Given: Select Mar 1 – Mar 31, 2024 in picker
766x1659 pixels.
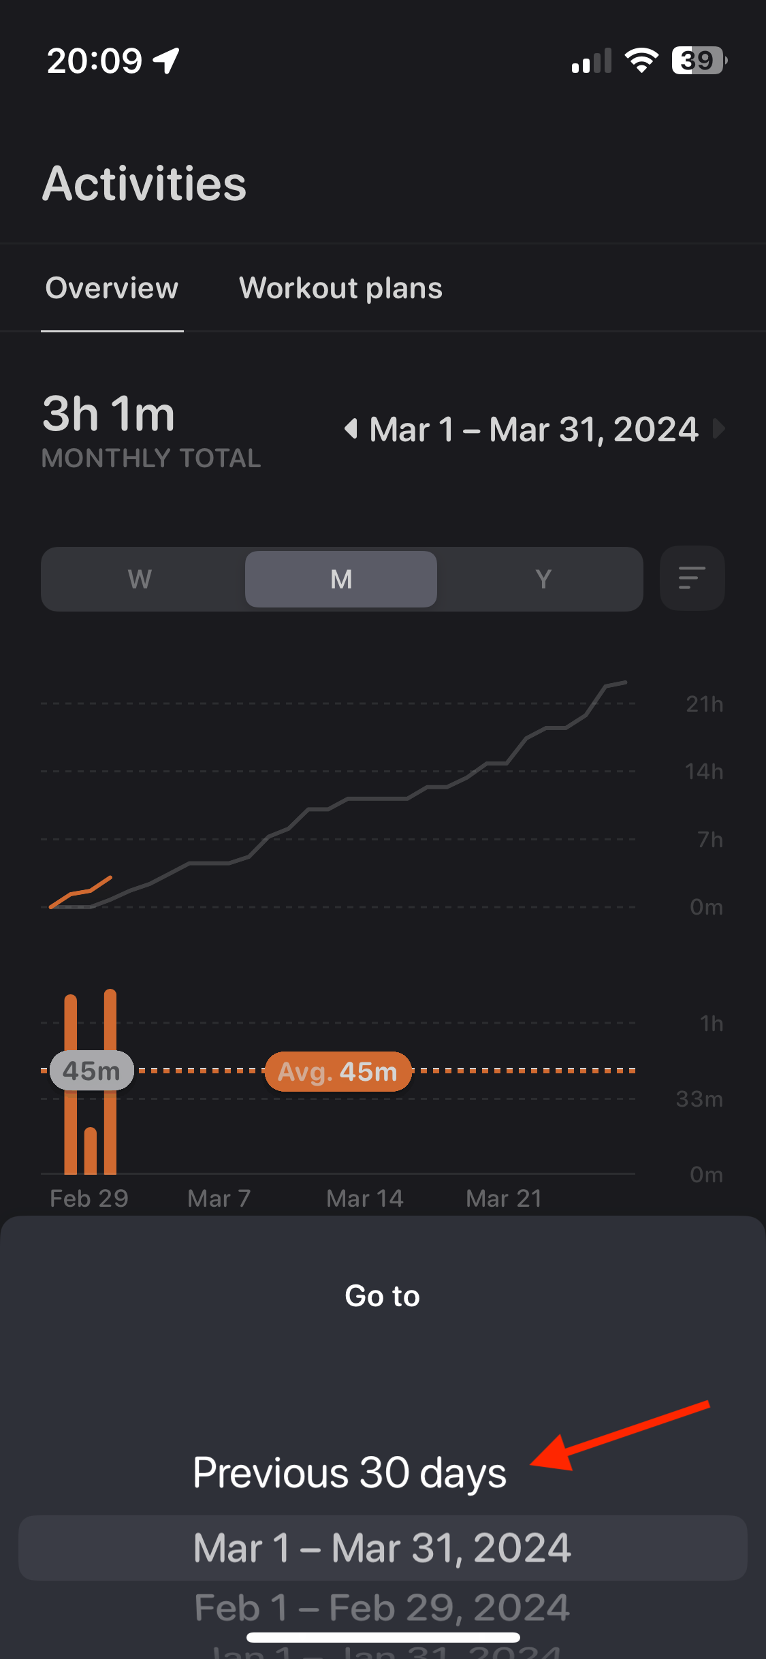Looking at the screenshot, I should [x=383, y=1548].
